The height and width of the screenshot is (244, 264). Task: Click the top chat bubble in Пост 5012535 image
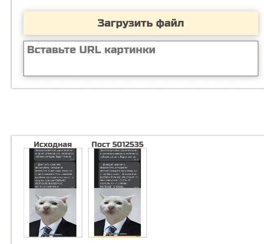pyautogui.click(x=120, y=155)
